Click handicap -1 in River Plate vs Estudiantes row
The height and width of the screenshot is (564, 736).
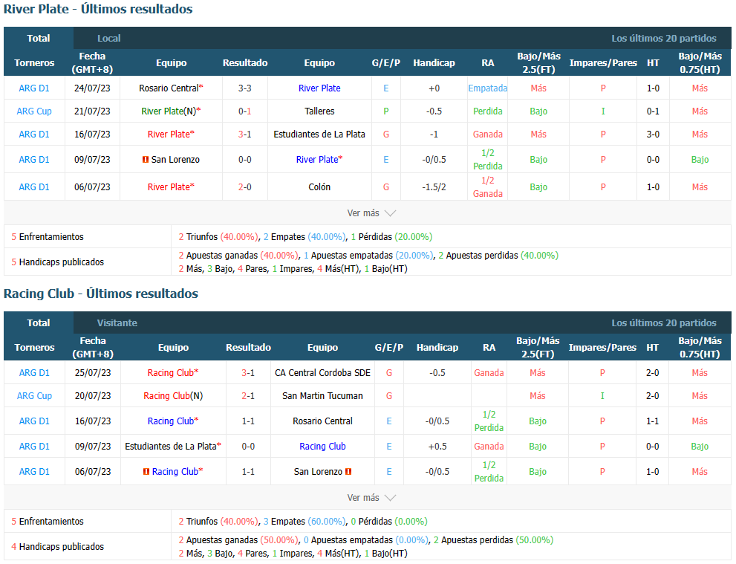[434, 134]
